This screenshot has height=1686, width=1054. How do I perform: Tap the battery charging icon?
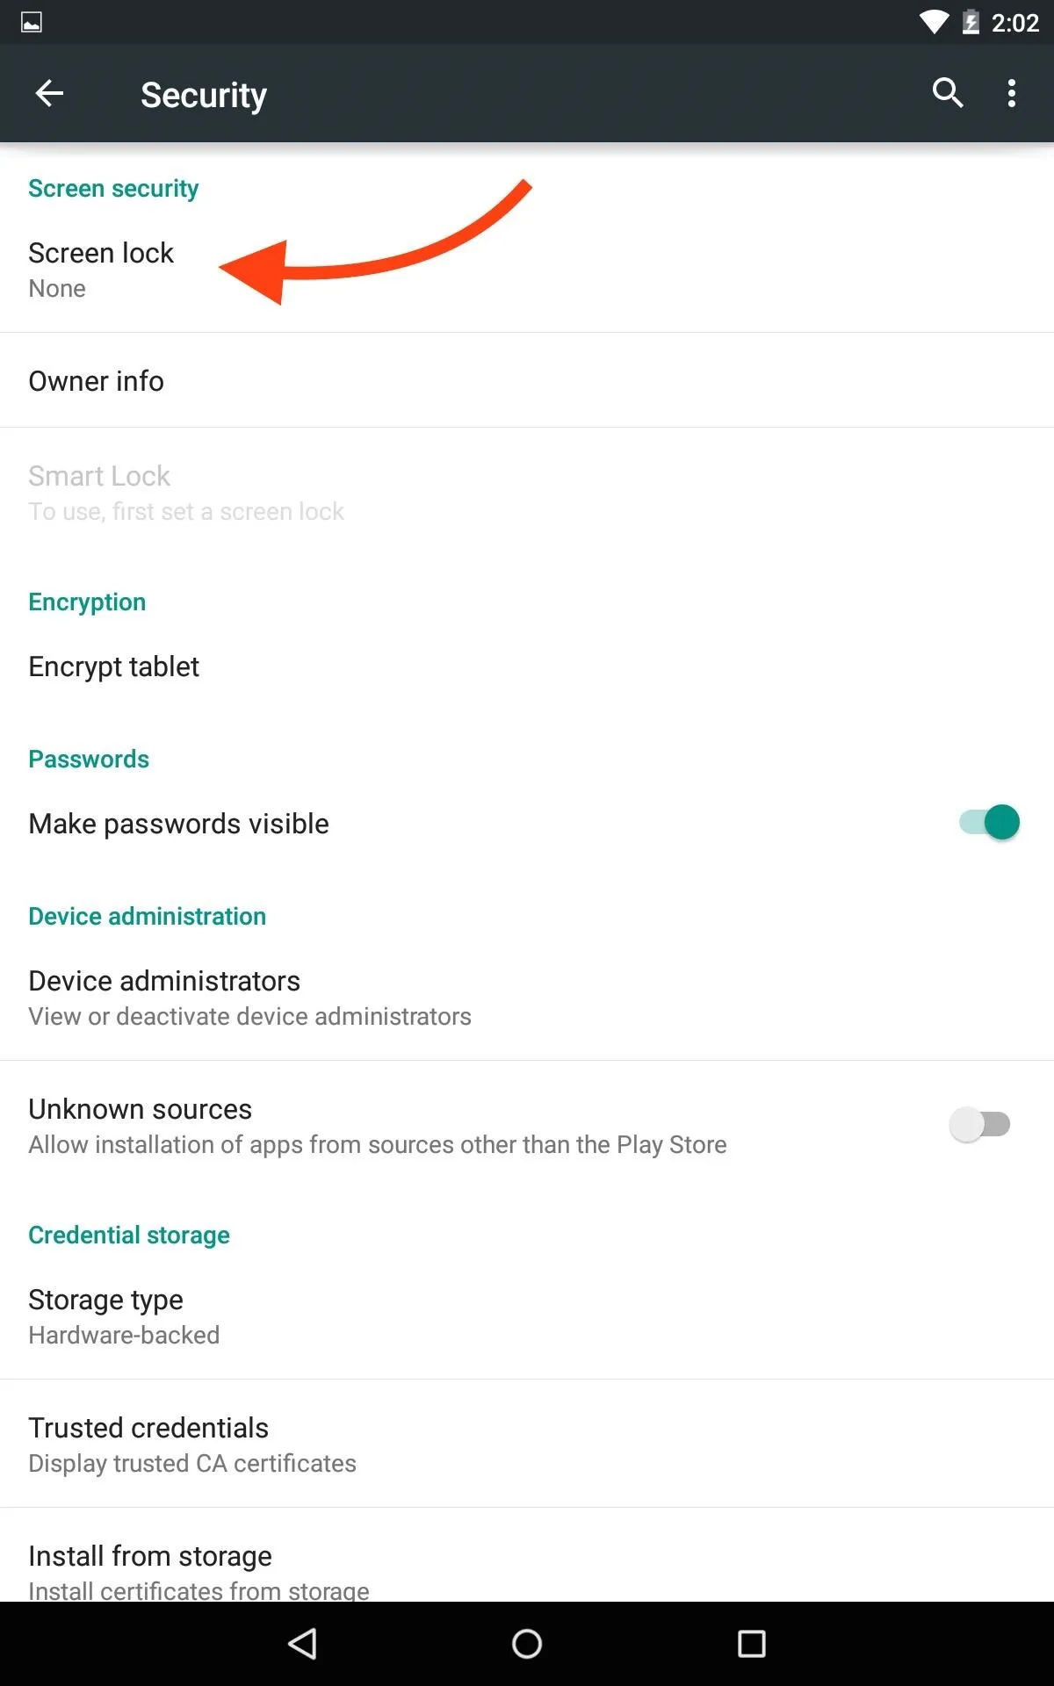971,22
